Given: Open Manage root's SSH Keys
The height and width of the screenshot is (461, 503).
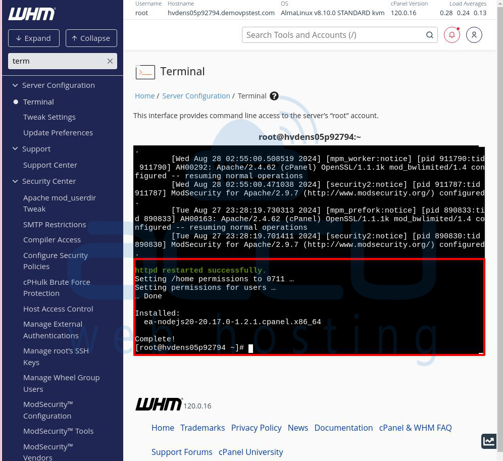Looking at the screenshot, I should [56, 356].
